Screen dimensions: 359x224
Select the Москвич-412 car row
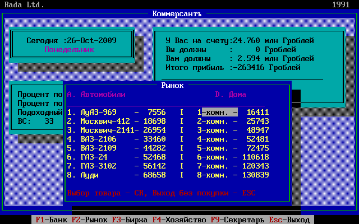coord(116,121)
